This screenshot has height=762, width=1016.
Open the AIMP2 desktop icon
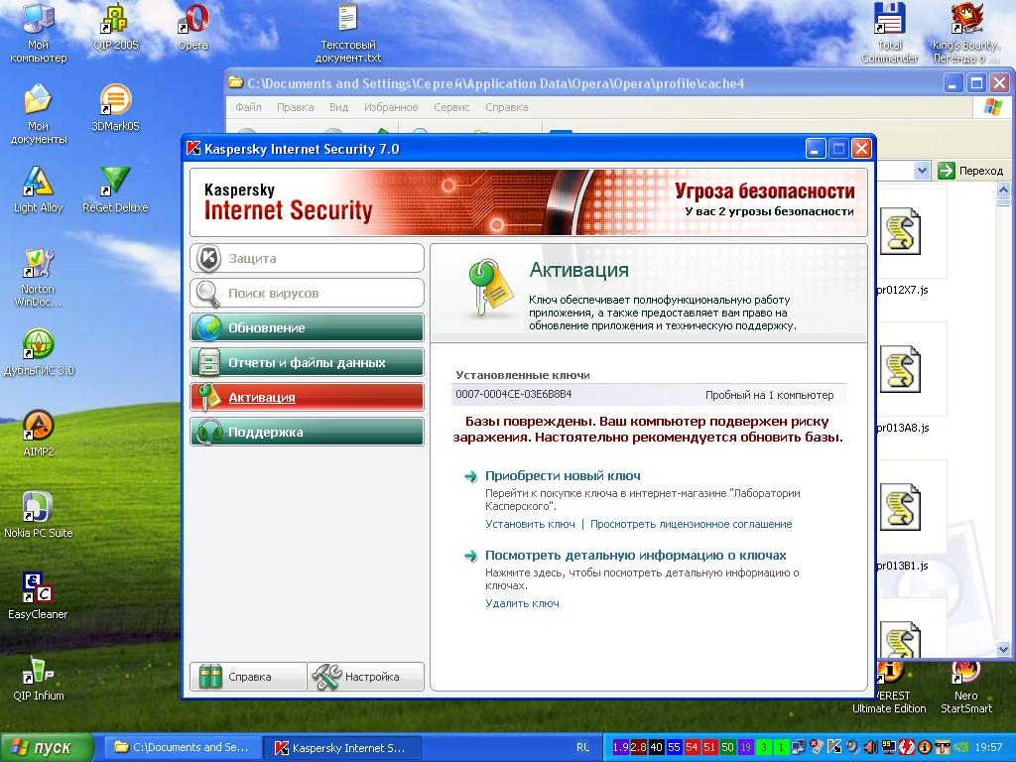[39, 433]
